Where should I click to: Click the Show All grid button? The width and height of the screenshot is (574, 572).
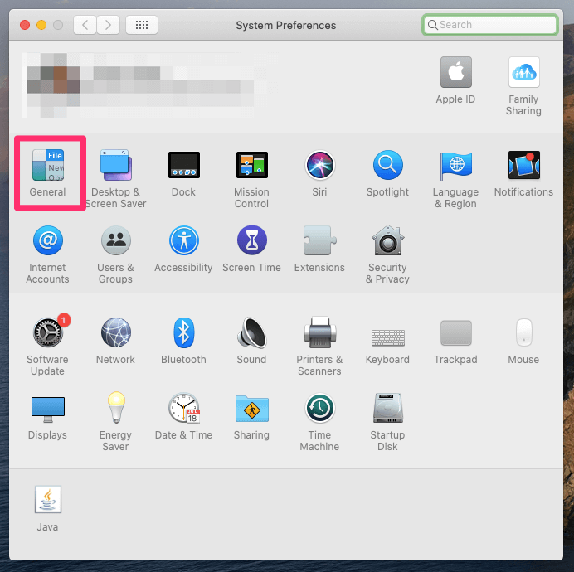click(142, 25)
